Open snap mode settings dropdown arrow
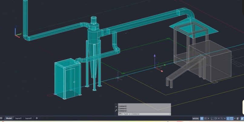This screenshot has height=122, width=244. pos(209,118)
